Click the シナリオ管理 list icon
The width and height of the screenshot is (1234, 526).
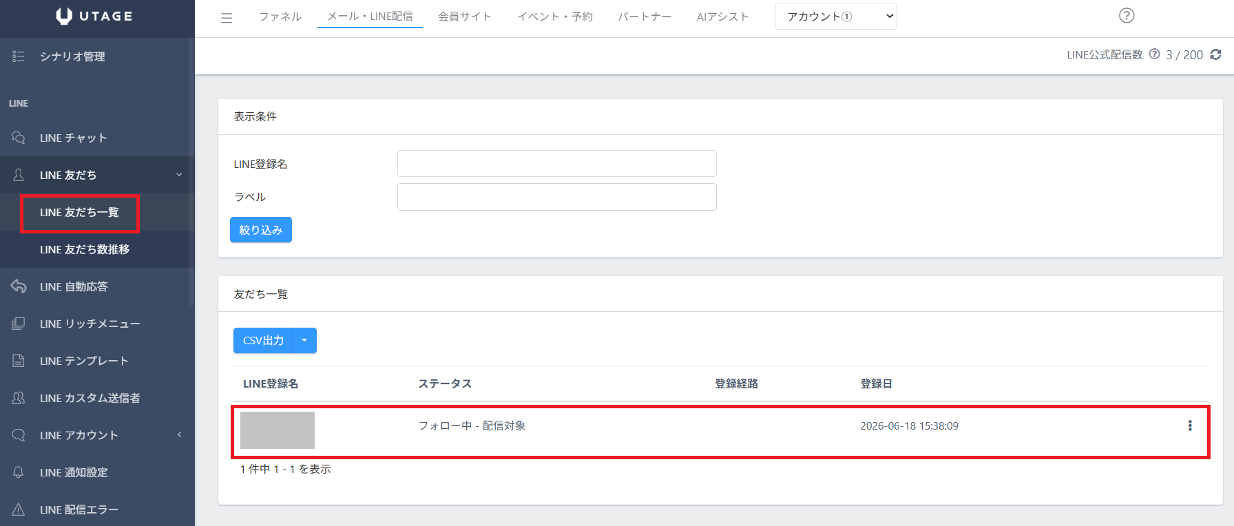tap(19, 56)
